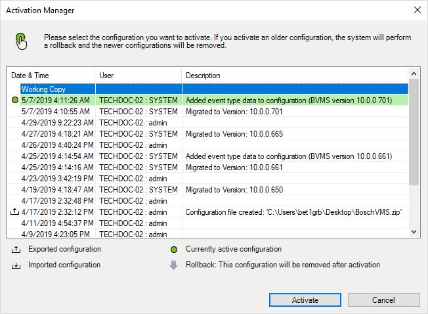This screenshot has width=428, height=314.
Task: Click the 'Imported configuration' legend label
Action: click(64, 265)
